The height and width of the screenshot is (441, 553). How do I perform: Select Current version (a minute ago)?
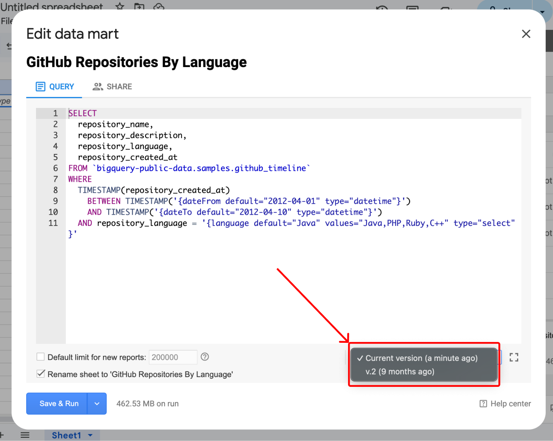424,358
